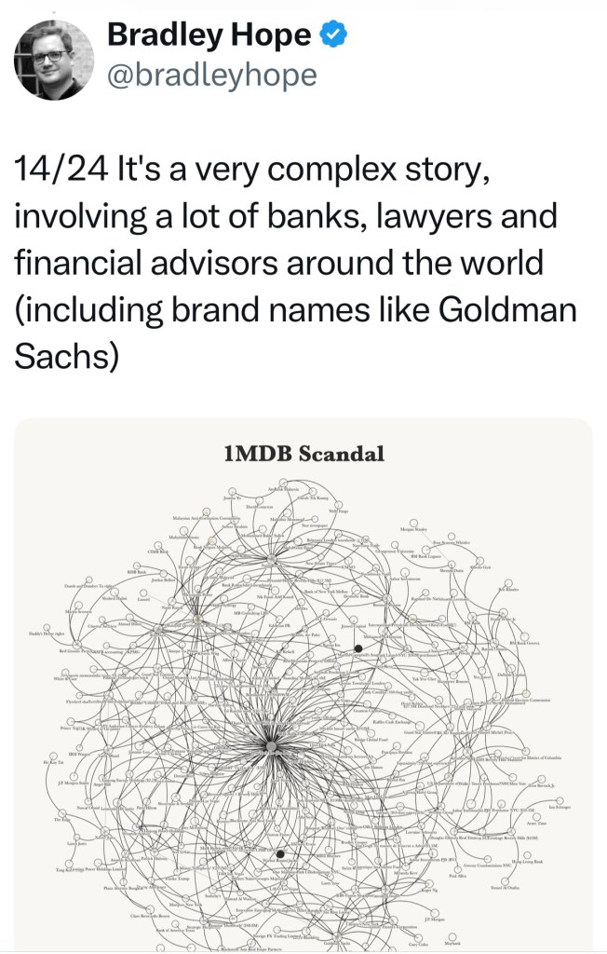The width and height of the screenshot is (607, 954).
Task: Click the 1MDB Scandal graph title
Action: tap(303, 454)
